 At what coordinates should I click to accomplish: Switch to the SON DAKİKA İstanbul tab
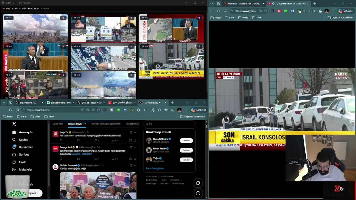click(x=122, y=102)
